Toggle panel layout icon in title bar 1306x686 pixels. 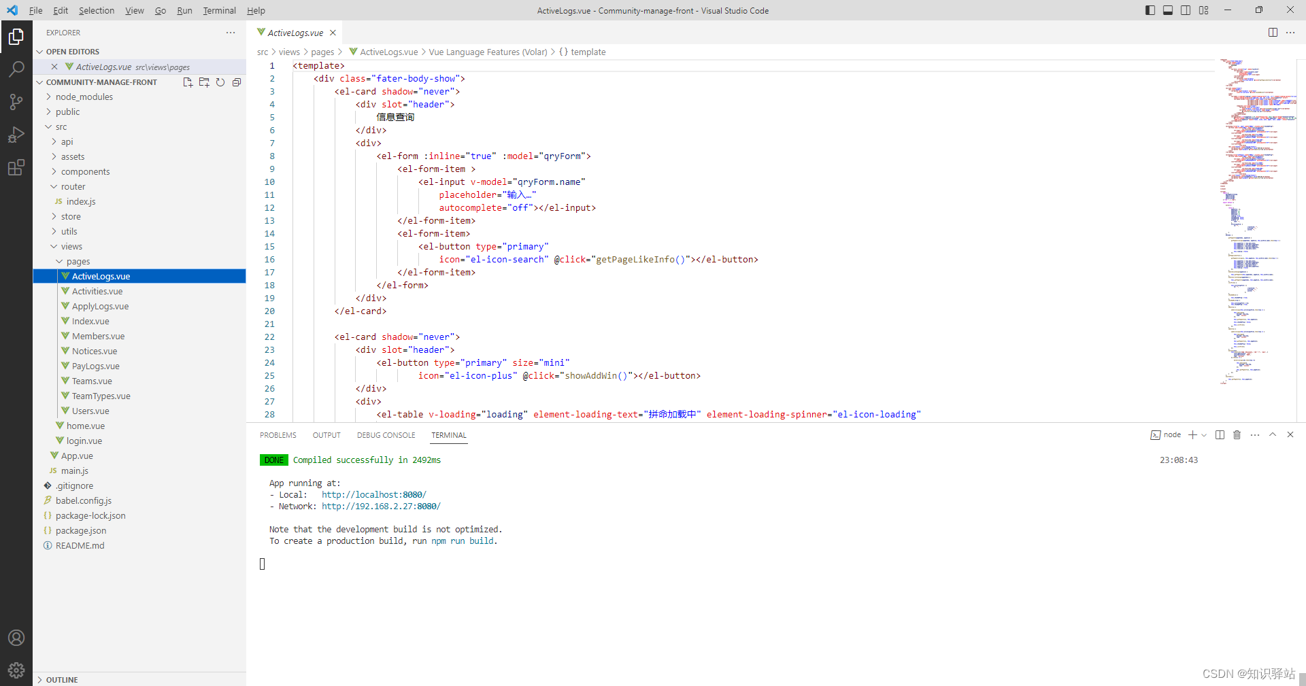tap(1168, 10)
